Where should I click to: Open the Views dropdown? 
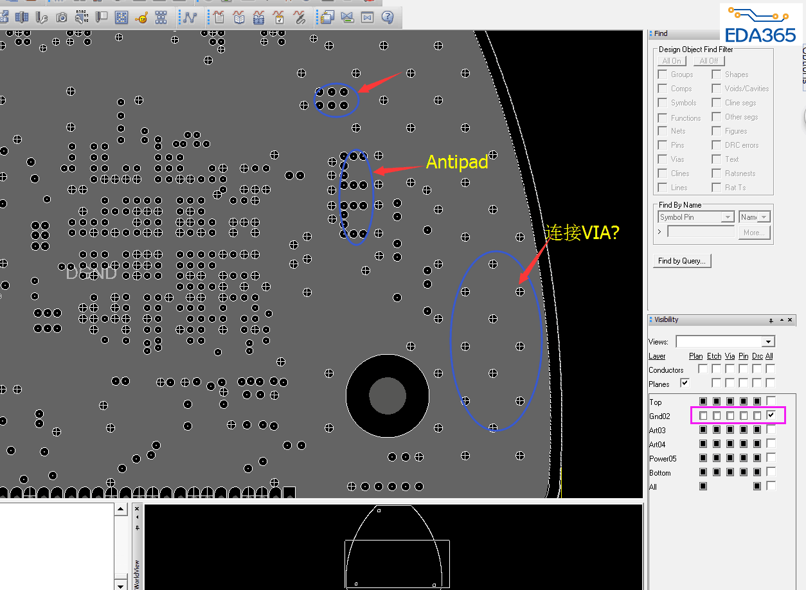[x=768, y=341]
